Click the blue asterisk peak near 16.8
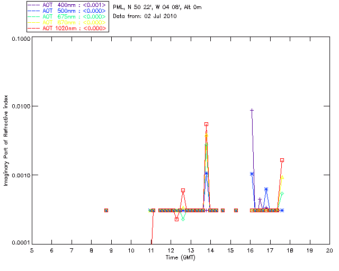This screenshot has height=271, width=339. (x=266, y=189)
